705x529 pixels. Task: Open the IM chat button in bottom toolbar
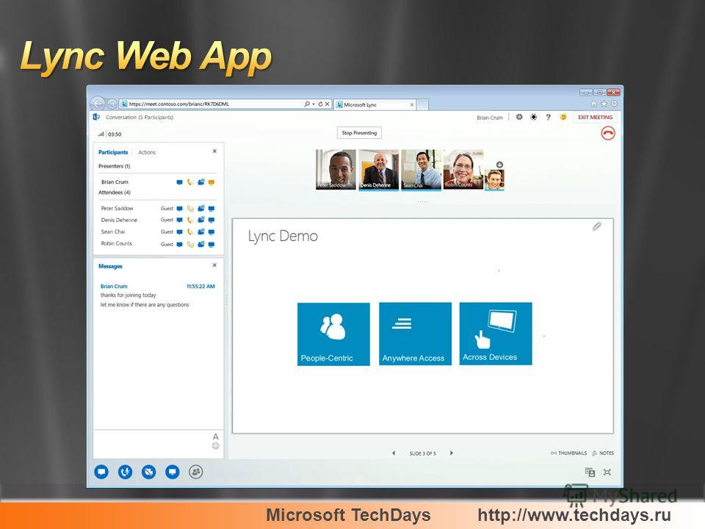coord(101,472)
